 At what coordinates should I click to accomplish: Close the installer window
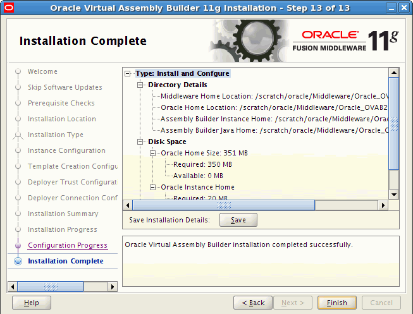point(404,8)
